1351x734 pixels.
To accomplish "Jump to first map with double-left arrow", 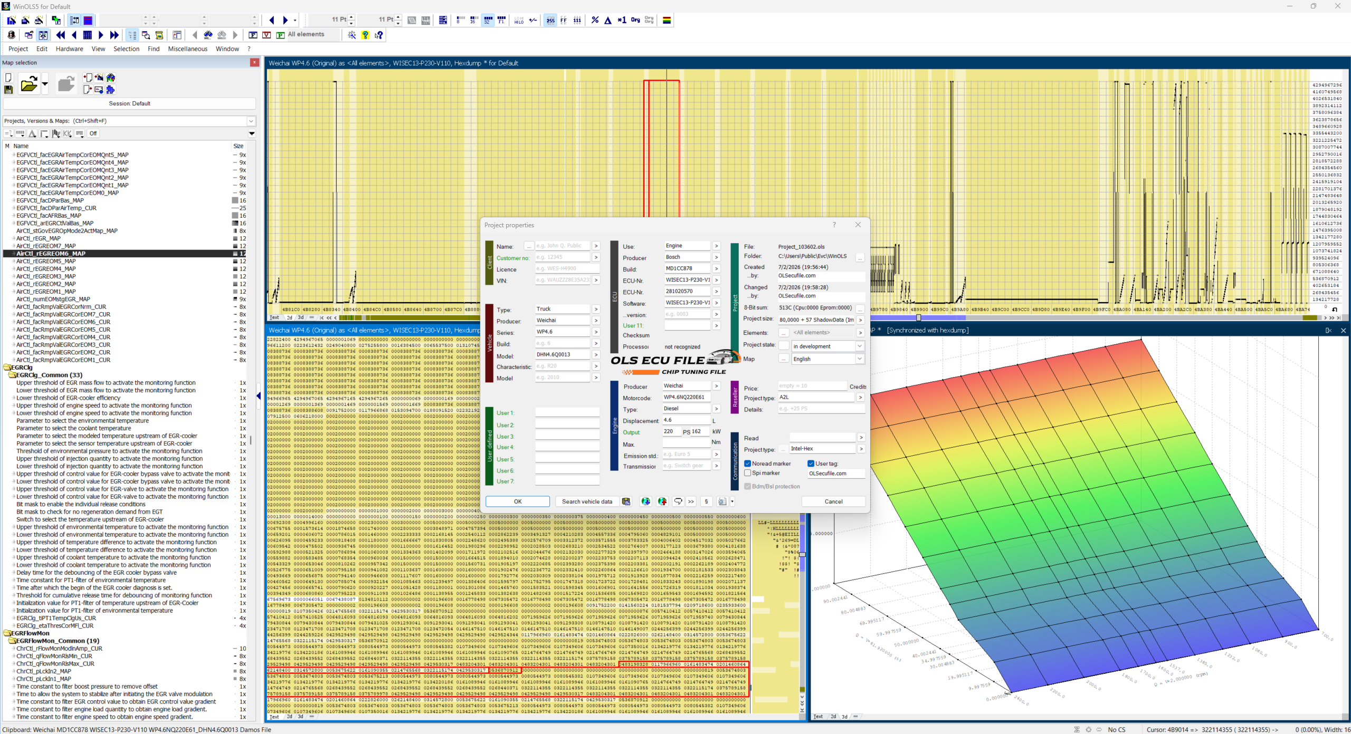I will point(61,35).
